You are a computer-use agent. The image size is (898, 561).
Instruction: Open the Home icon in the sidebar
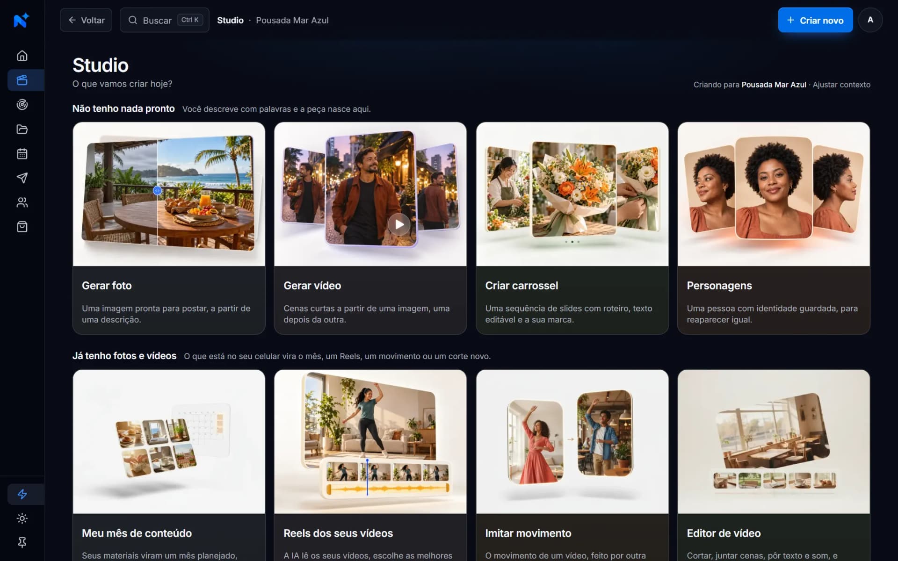pyautogui.click(x=22, y=56)
